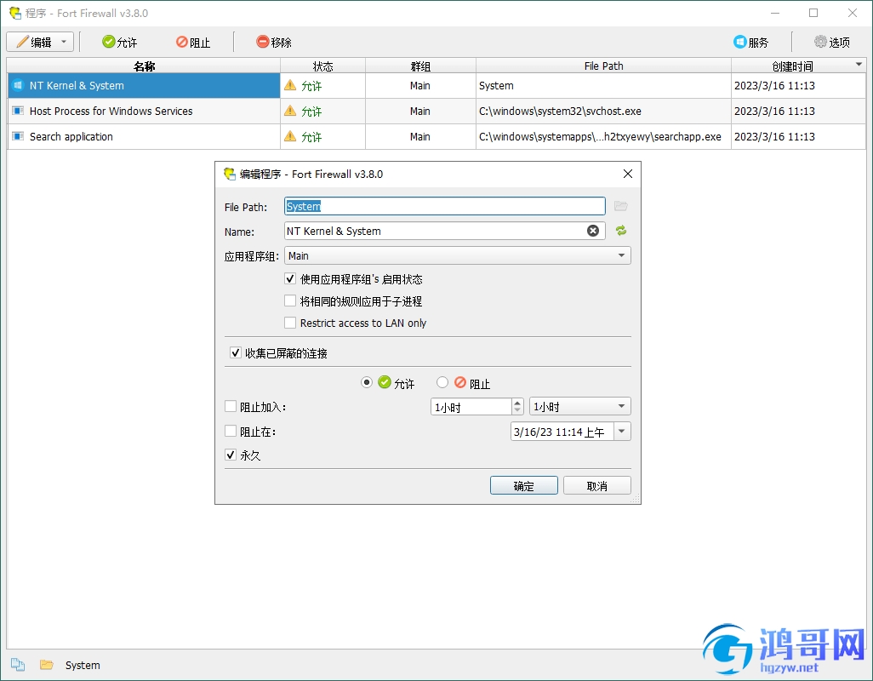This screenshot has width=873, height=681.
Task: Click the 3/16/23 11:14 date field
Action: tap(562, 432)
